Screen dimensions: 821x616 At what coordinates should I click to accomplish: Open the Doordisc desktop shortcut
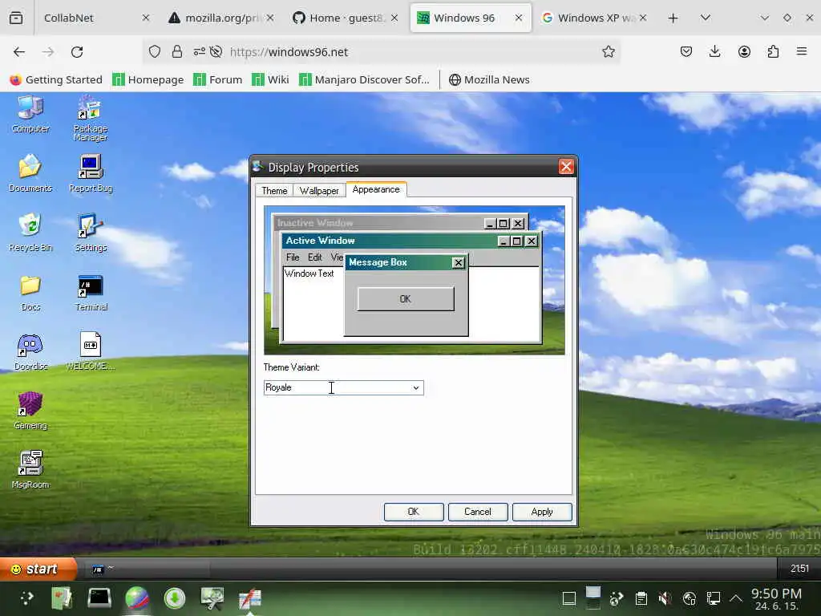point(30,352)
